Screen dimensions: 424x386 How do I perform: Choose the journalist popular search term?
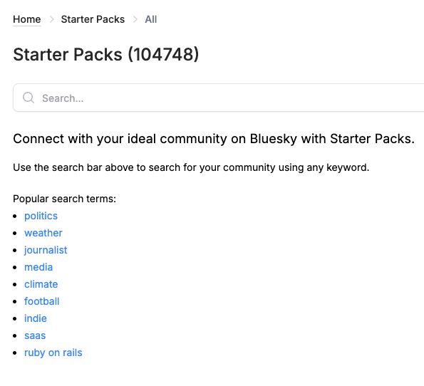pos(46,250)
